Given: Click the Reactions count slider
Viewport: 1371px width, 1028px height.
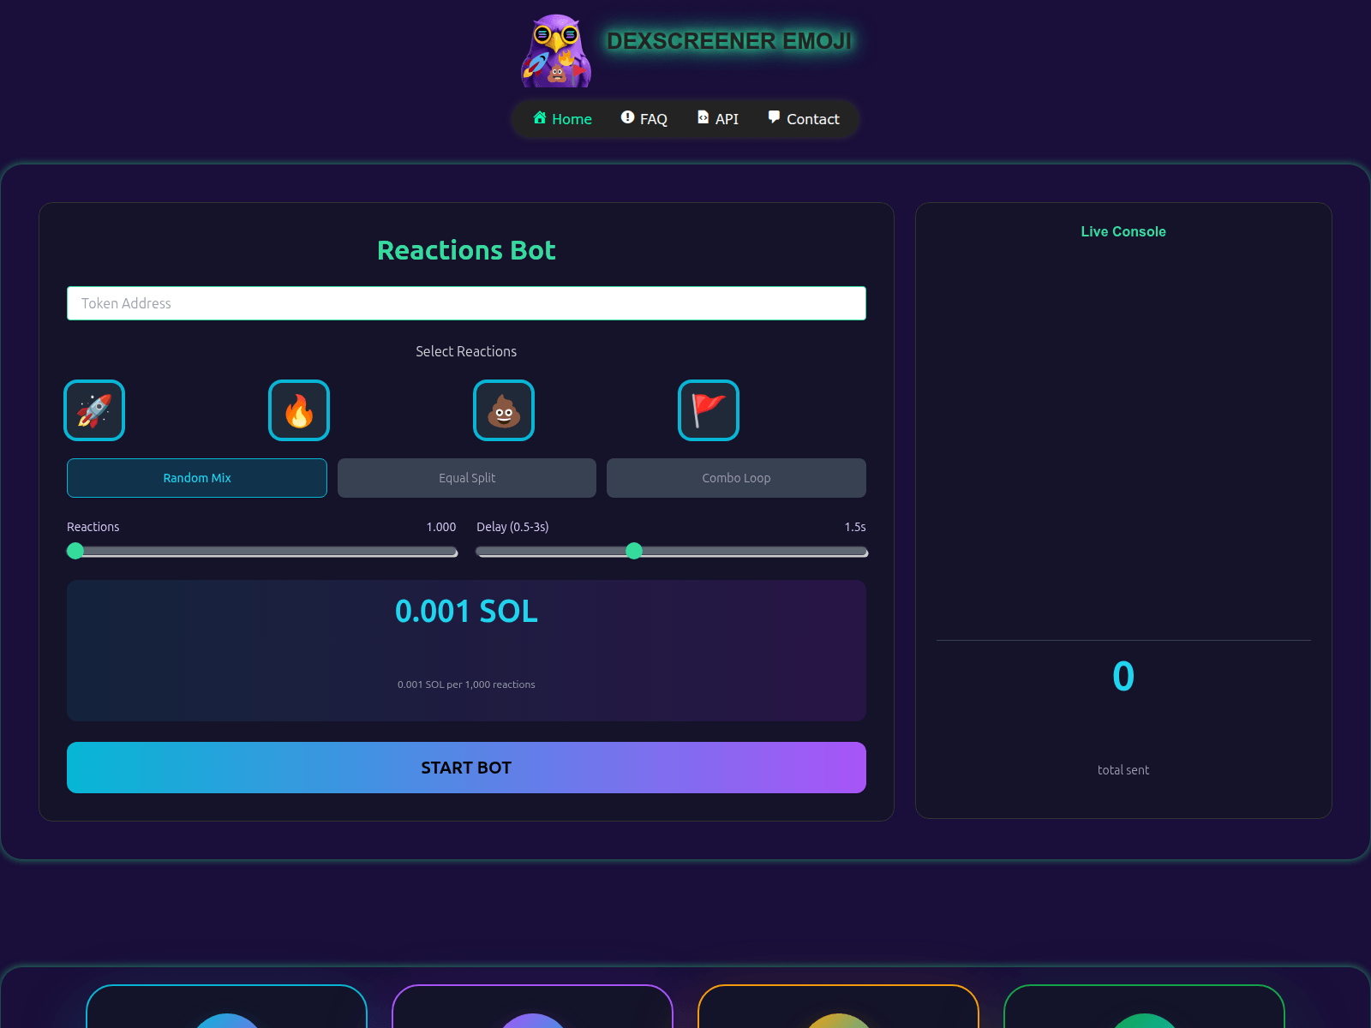Looking at the screenshot, I should pyautogui.click(x=262, y=551).
